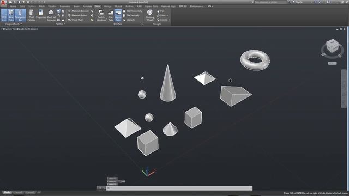Expand command history arrow on the command line
The image size is (349, 196).
point(251,188)
